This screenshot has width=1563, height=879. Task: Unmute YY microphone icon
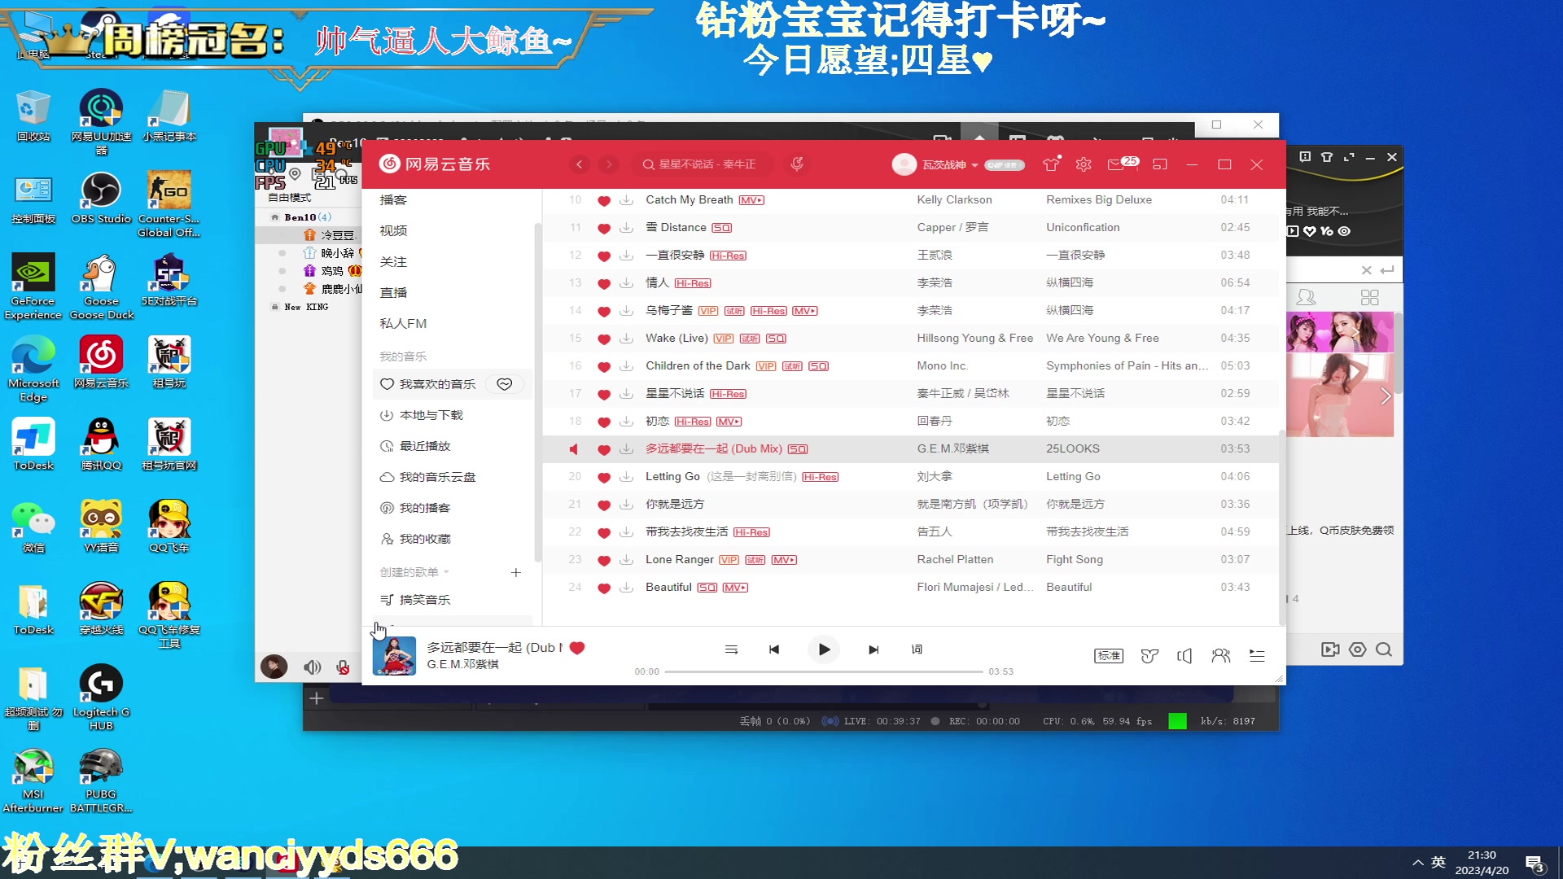click(x=343, y=667)
